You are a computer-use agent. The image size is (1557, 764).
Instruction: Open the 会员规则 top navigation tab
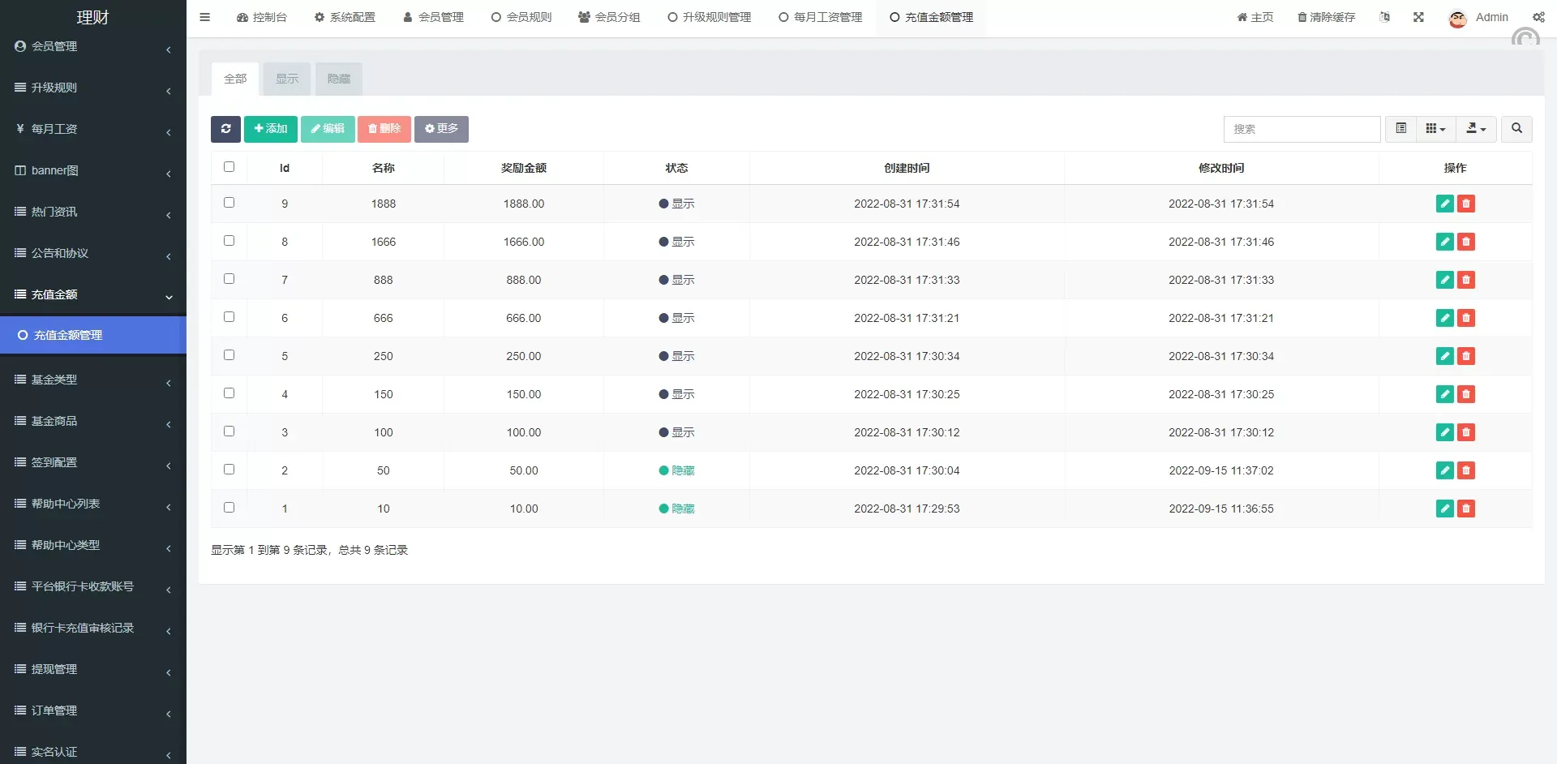[521, 17]
